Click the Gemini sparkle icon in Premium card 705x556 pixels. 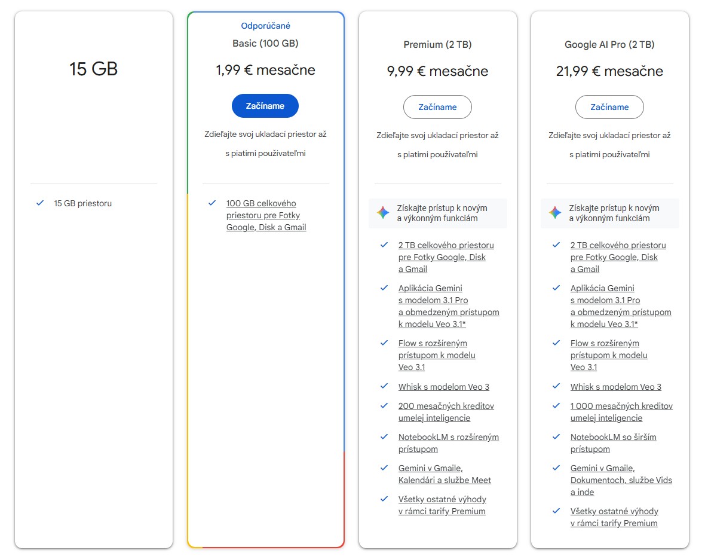pyautogui.click(x=383, y=213)
